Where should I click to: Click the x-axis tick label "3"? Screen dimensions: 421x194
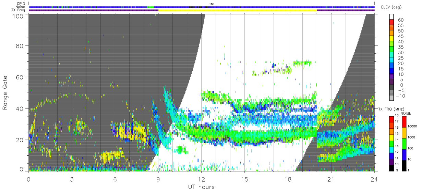(72, 179)
